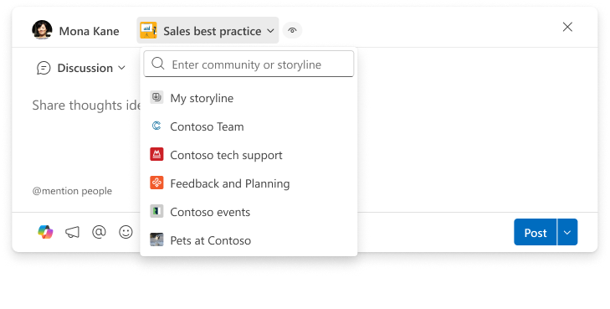Choose Contoso events from the list
This screenshot has width=610, height=309.
(x=249, y=212)
